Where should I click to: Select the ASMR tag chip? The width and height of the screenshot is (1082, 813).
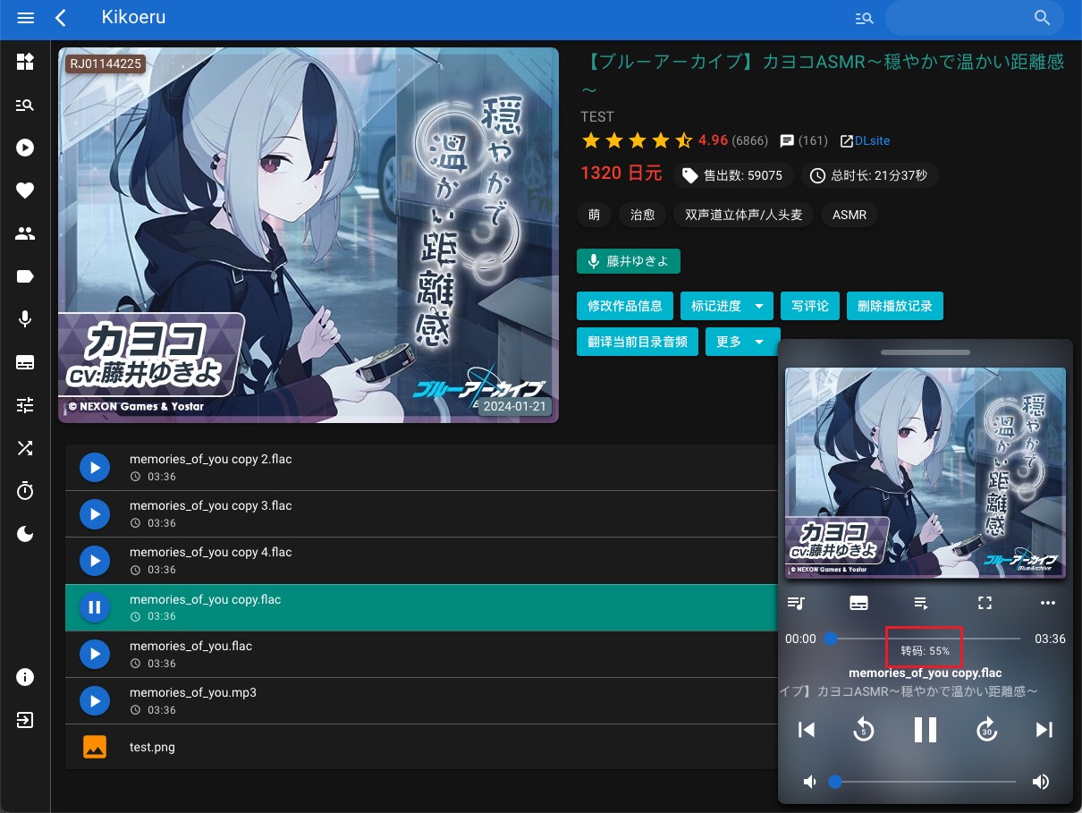(x=849, y=215)
